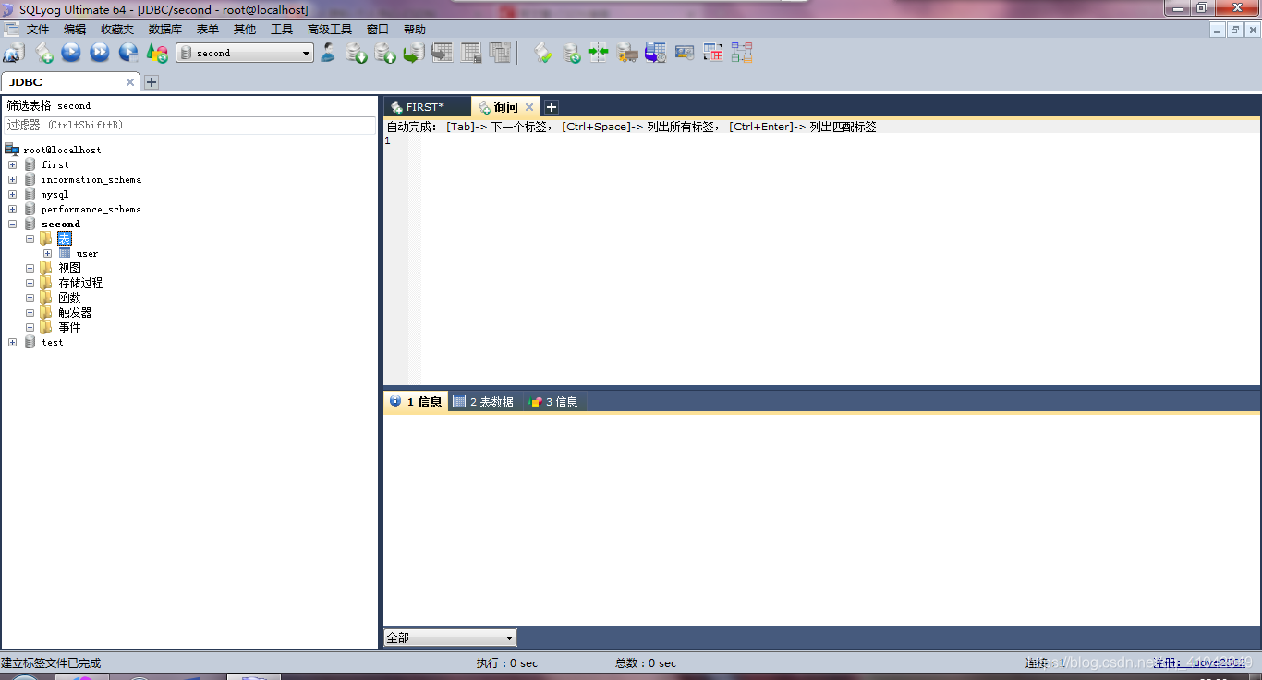1262x680 pixels.
Task: Click the toolbar icon with the monitor picture
Action: pos(685,53)
